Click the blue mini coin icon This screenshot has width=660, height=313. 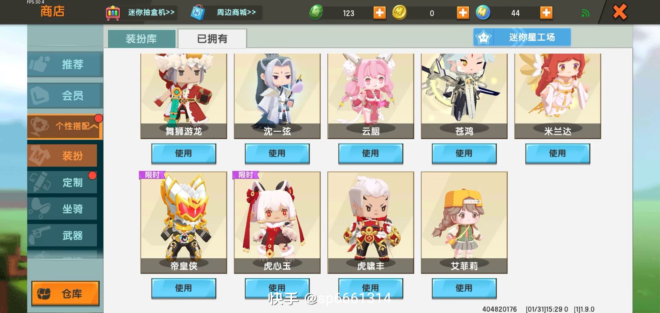click(483, 13)
